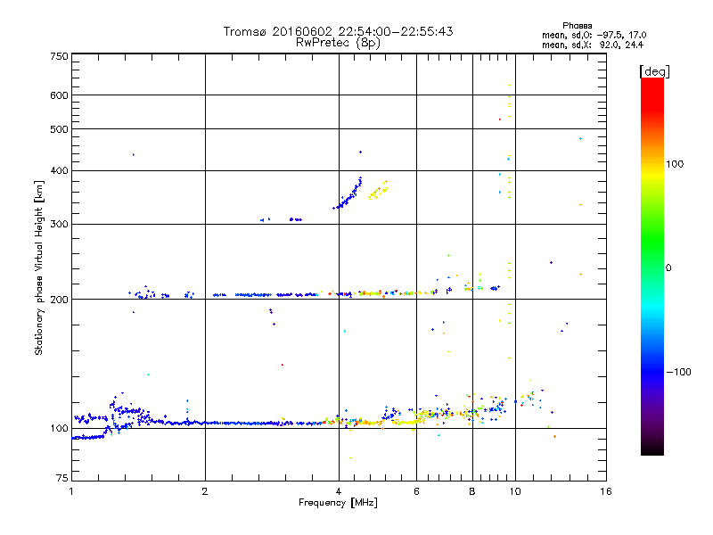
Task: Click the "RwPretec (8p)" subtitle
Action: pyautogui.click(x=338, y=43)
